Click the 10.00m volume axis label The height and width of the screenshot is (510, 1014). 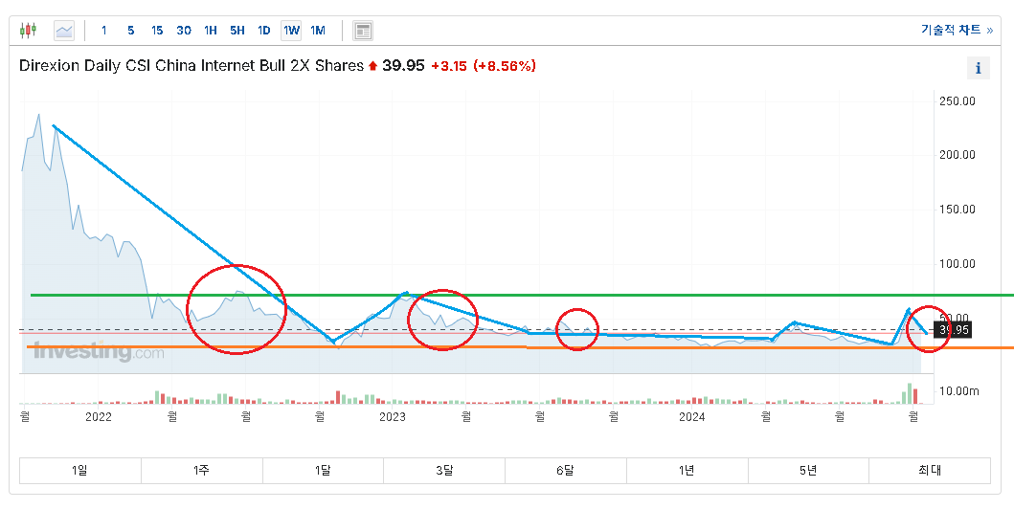click(959, 391)
